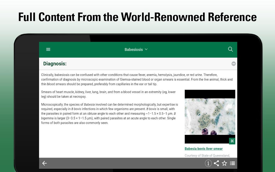Bookmark the page with the star icon
275x172 pixels.
[225, 163]
